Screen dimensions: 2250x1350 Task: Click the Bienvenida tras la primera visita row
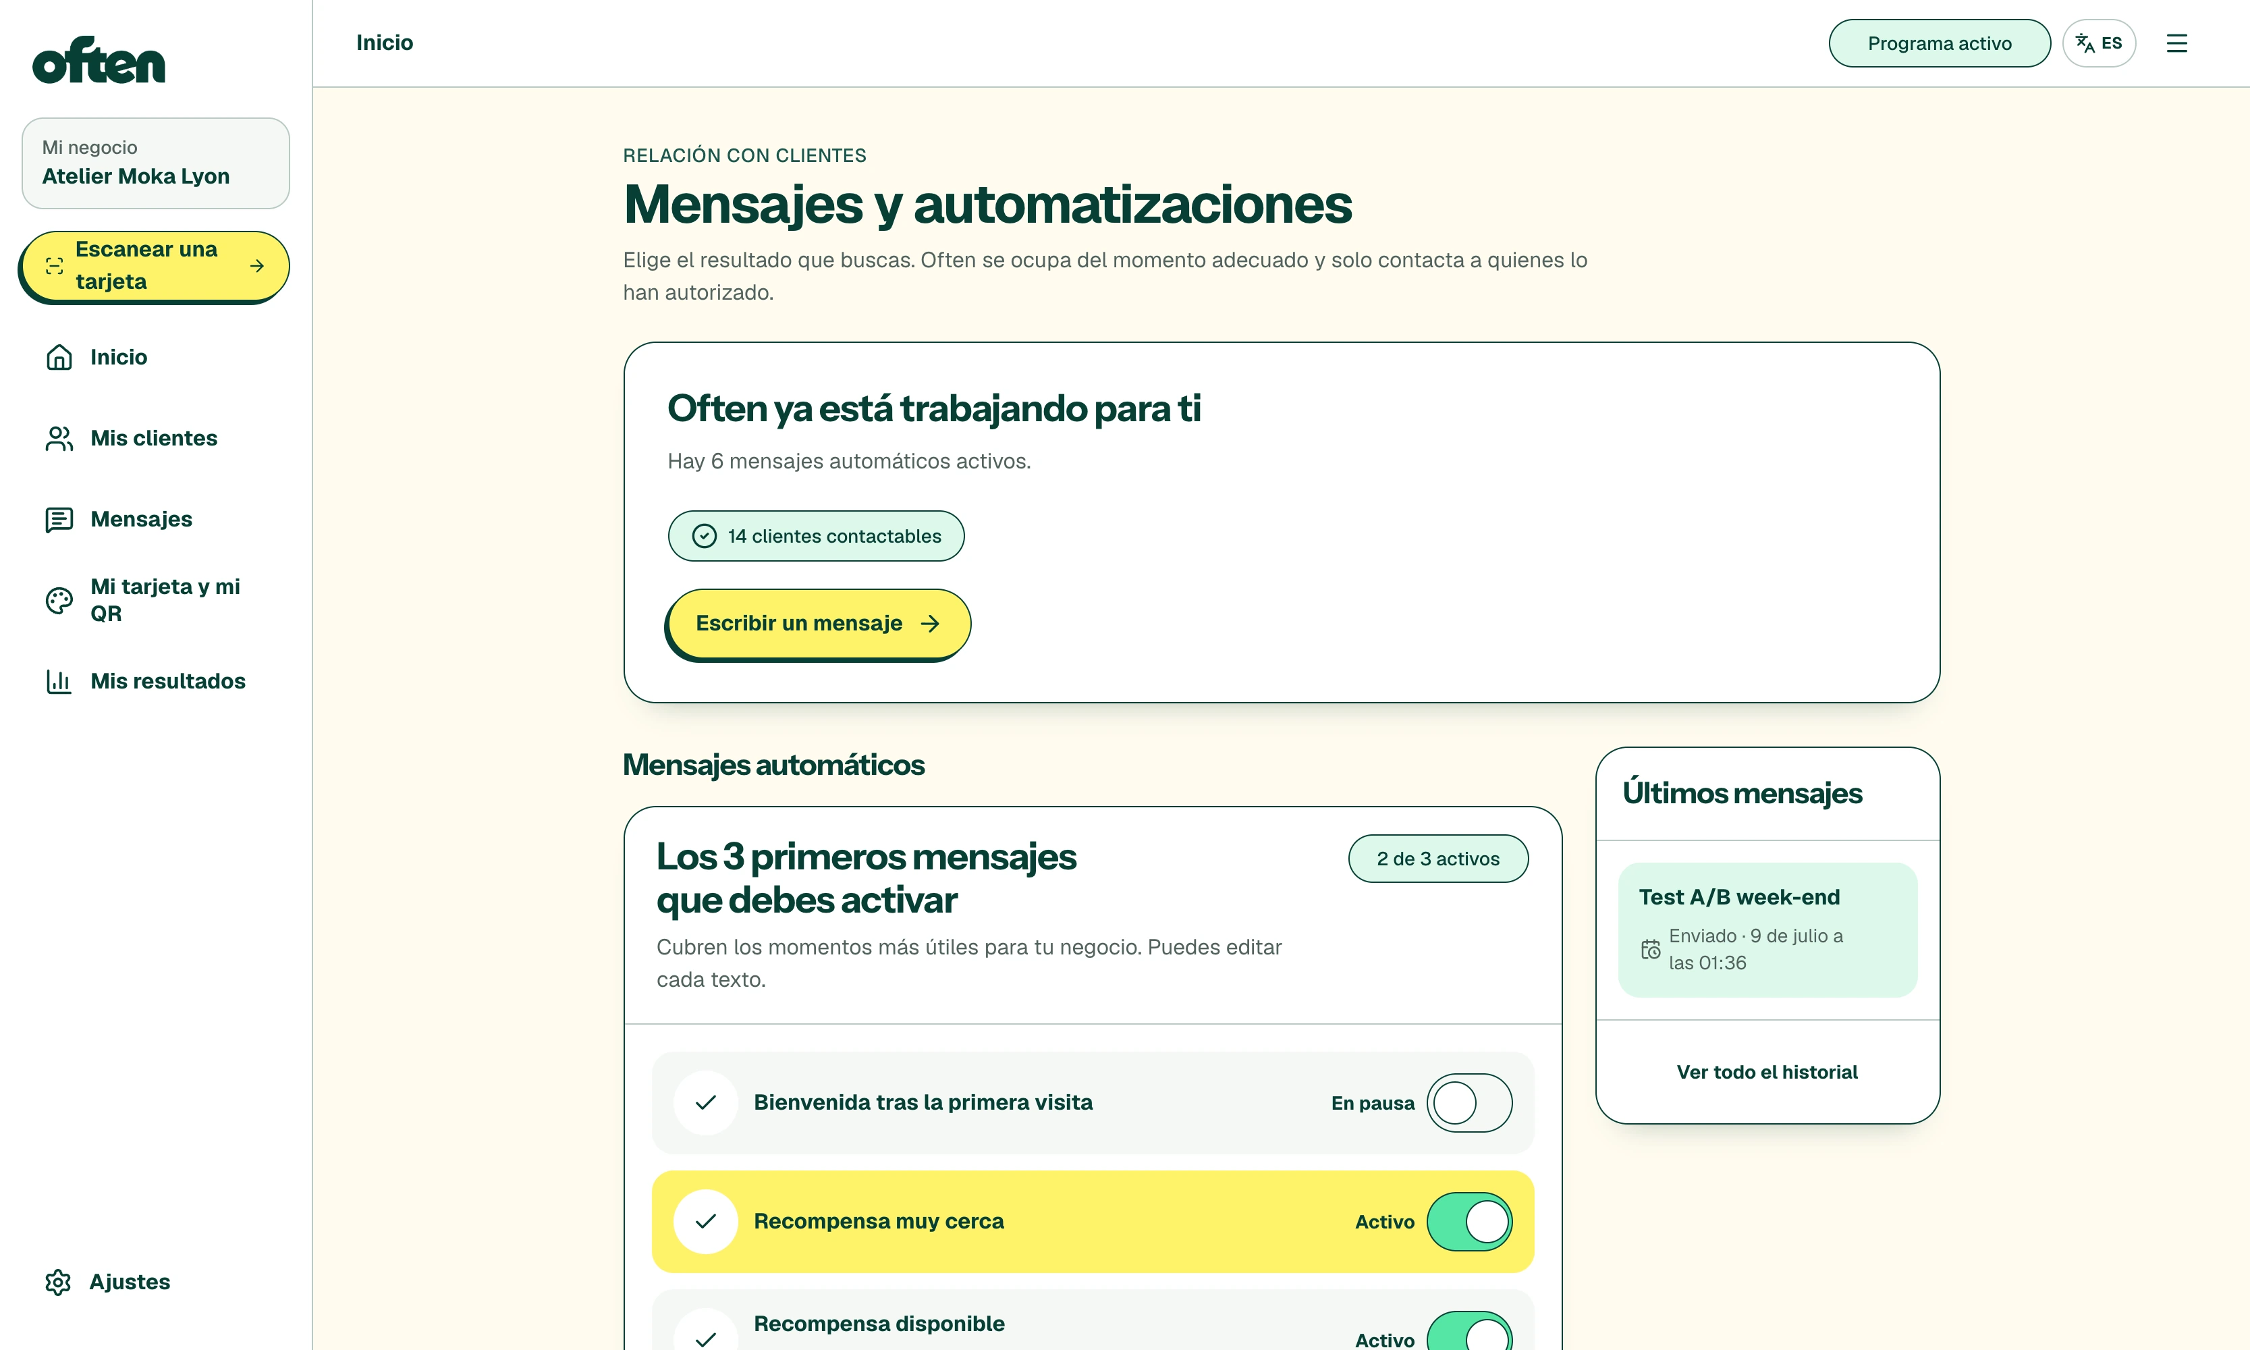(x=1092, y=1102)
